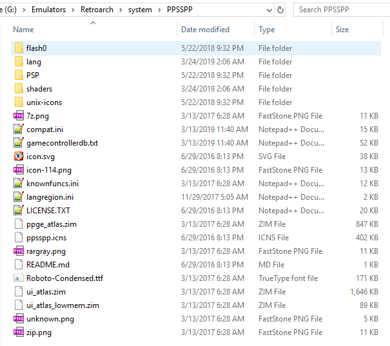Click the gamecontrollerdb.txt file icon

[19, 142]
